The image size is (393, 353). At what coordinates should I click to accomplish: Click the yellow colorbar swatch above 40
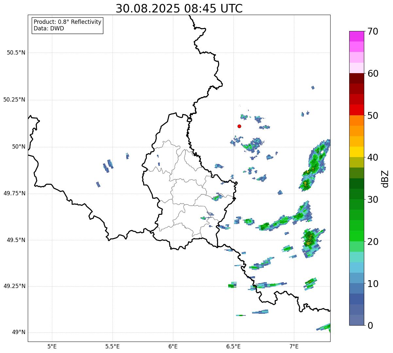pyautogui.click(x=356, y=152)
